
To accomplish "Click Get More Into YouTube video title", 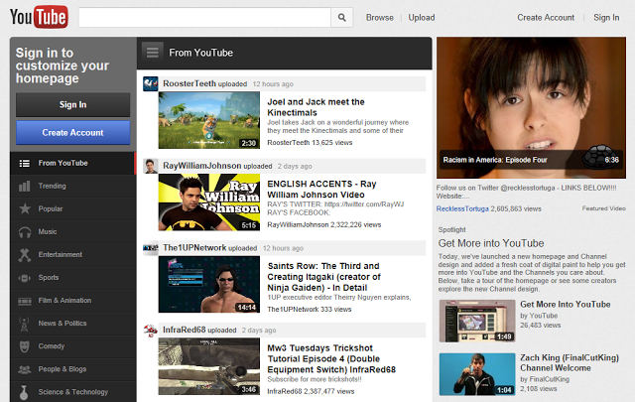I will click(x=565, y=305).
